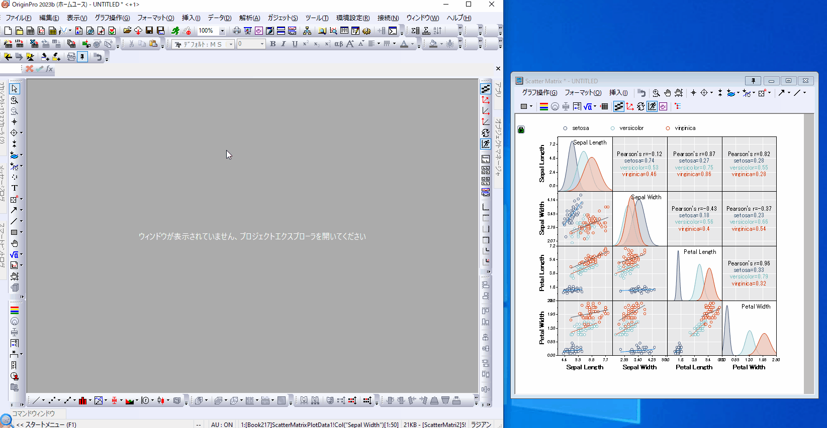Toggle italic text formatting
The height and width of the screenshot is (428, 827).
284,44
